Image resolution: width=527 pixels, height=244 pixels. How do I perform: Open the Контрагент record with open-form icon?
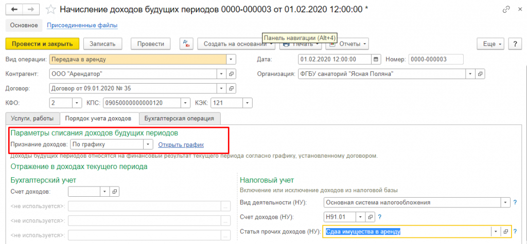point(231,73)
